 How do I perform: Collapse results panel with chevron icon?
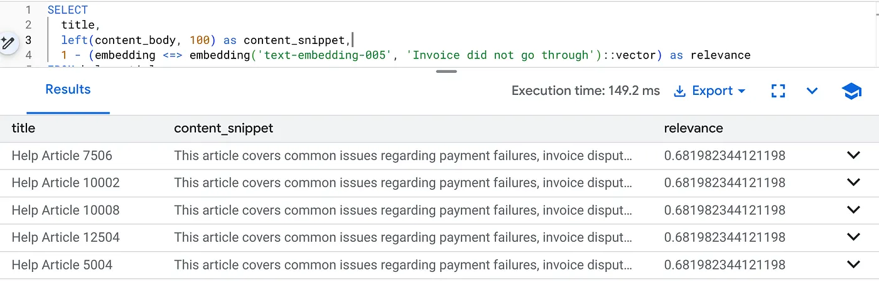point(812,91)
